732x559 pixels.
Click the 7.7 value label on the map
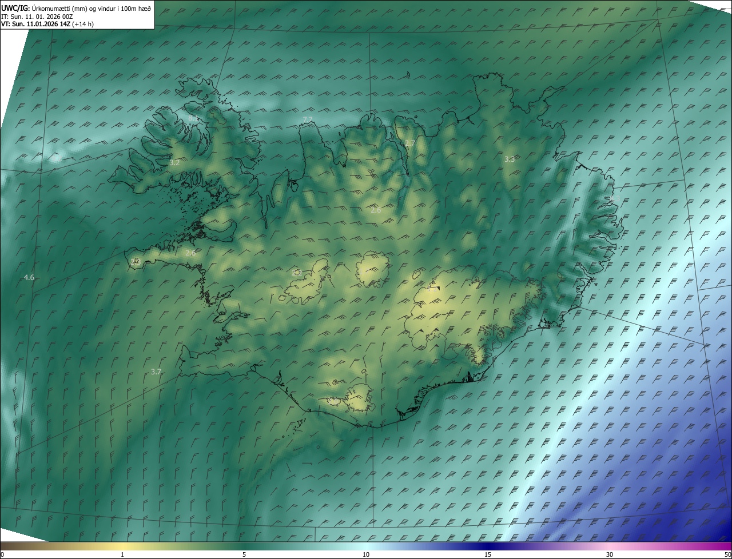pos(308,119)
